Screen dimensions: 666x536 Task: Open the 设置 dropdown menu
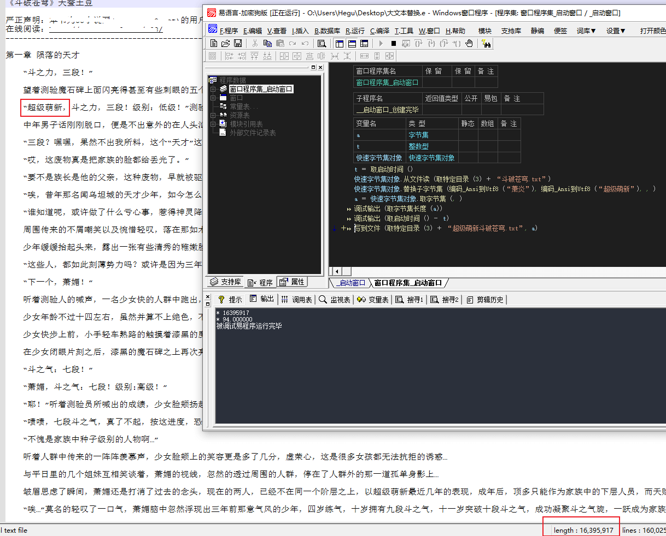tap(615, 31)
